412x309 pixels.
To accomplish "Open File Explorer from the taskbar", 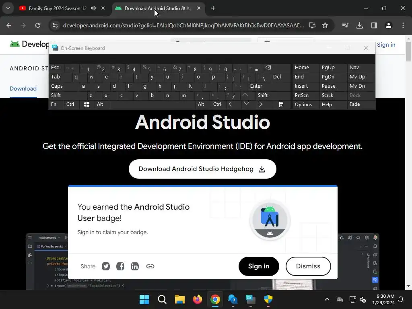I will [180, 299].
